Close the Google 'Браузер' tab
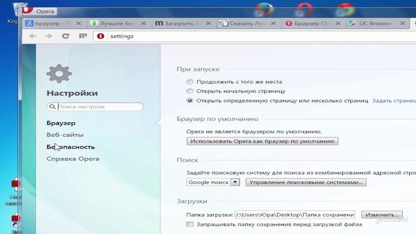Viewport: 416px width, 234px height. click(x=79, y=23)
